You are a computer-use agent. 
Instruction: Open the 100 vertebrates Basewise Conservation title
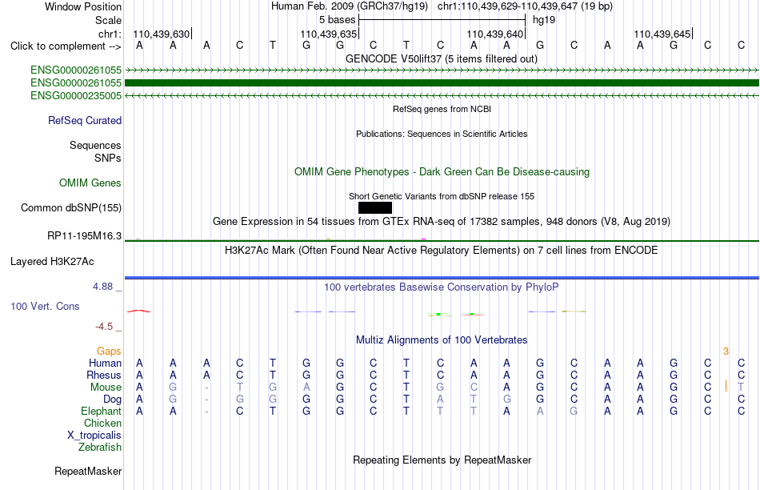pos(442,287)
